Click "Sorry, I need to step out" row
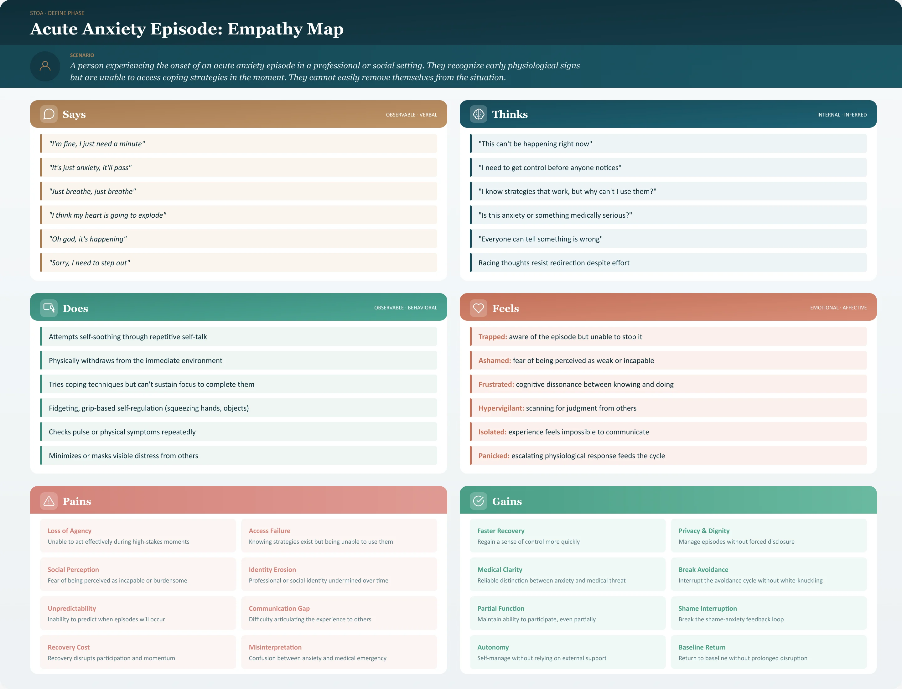Screen dimensions: 902x689 (239, 262)
